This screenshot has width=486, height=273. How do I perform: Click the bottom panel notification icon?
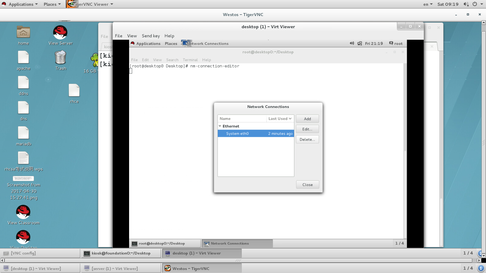(x=481, y=268)
